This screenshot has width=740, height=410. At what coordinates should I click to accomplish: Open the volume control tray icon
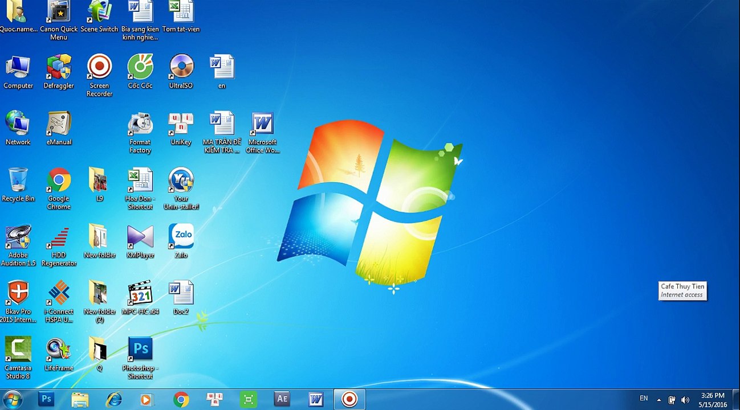685,400
